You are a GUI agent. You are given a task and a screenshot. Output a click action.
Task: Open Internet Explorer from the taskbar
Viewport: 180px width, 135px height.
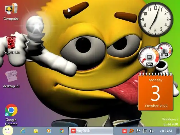pyautogui.click(x=23, y=131)
